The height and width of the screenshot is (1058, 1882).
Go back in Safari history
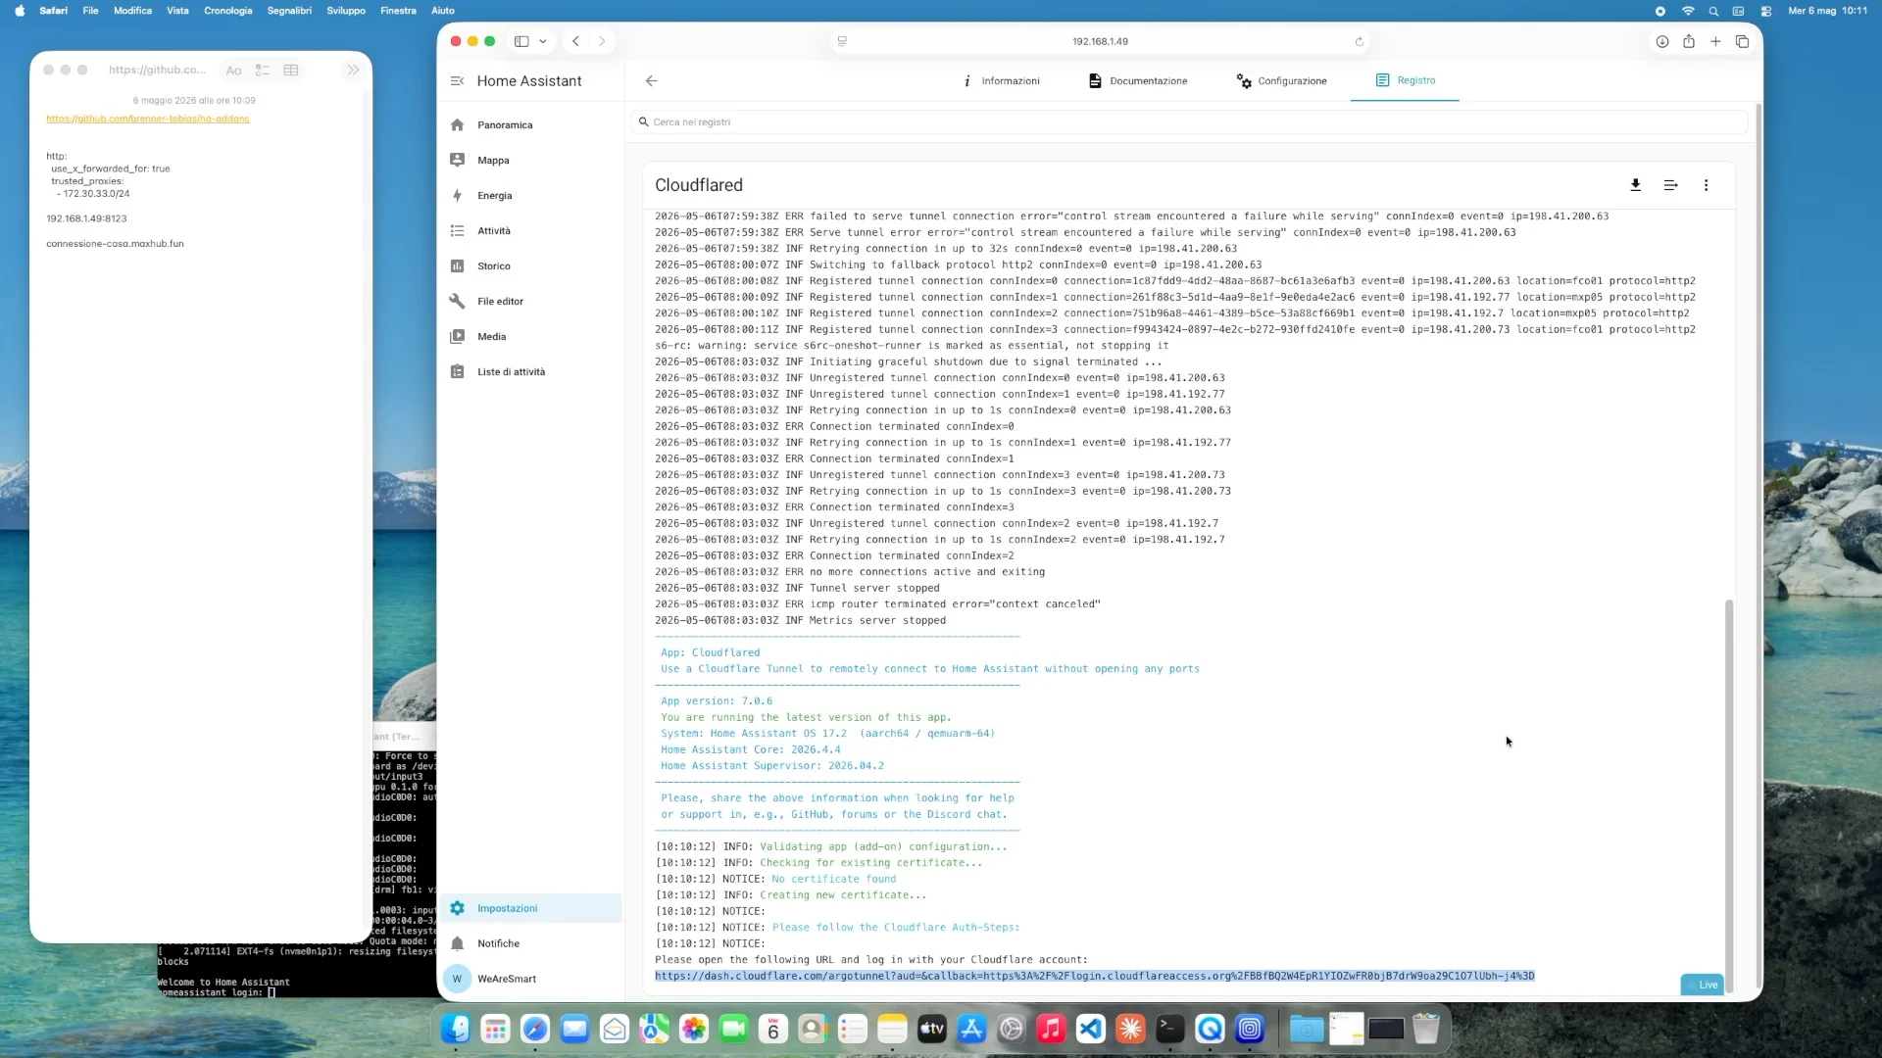[x=576, y=41]
